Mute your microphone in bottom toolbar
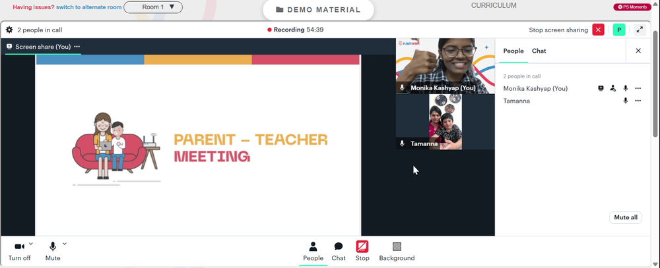The image size is (660, 268). [x=53, y=251]
